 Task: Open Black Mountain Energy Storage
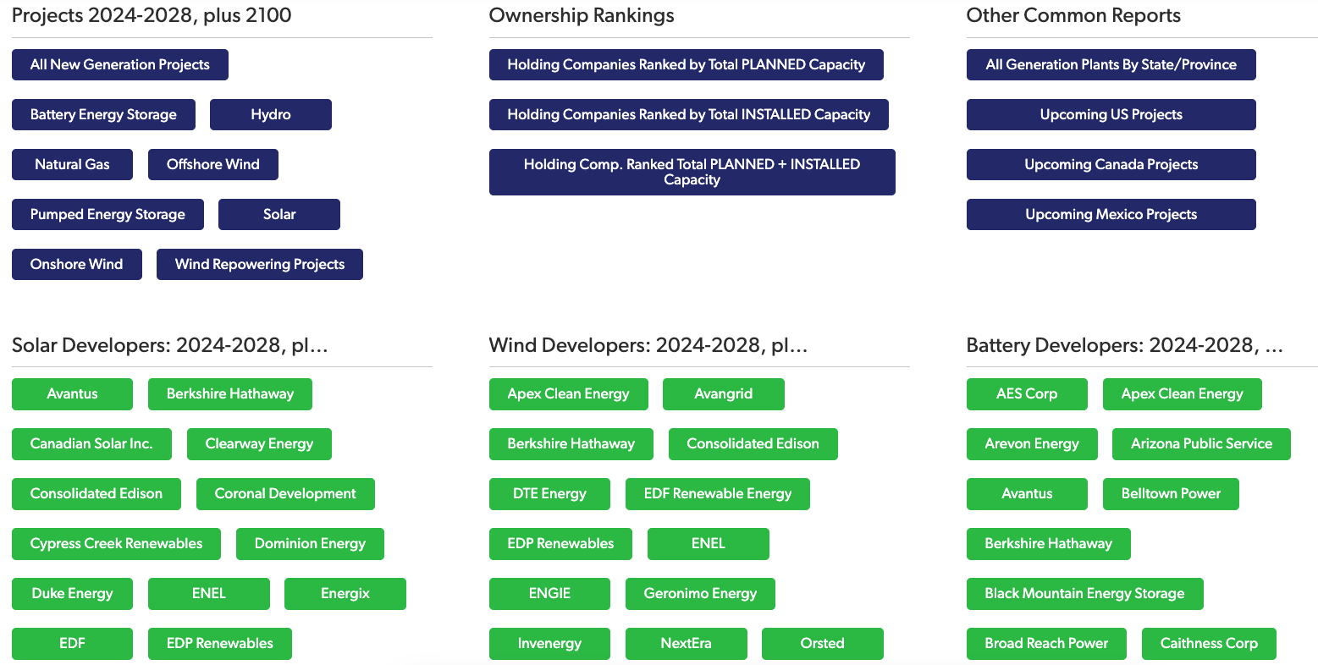[1085, 593]
